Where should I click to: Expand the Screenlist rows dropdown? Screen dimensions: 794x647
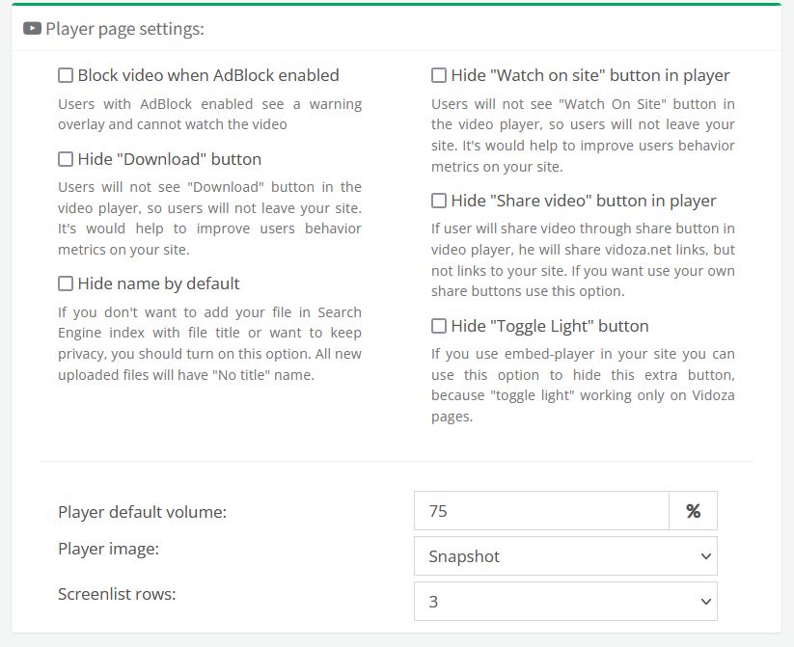point(565,602)
